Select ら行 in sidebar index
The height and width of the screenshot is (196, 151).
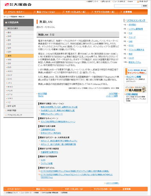(19, 64)
